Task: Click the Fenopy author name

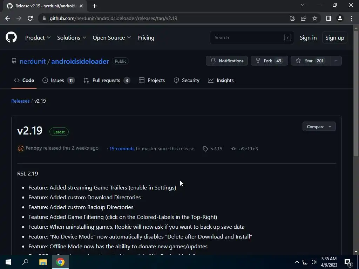Action: [x=34, y=148]
